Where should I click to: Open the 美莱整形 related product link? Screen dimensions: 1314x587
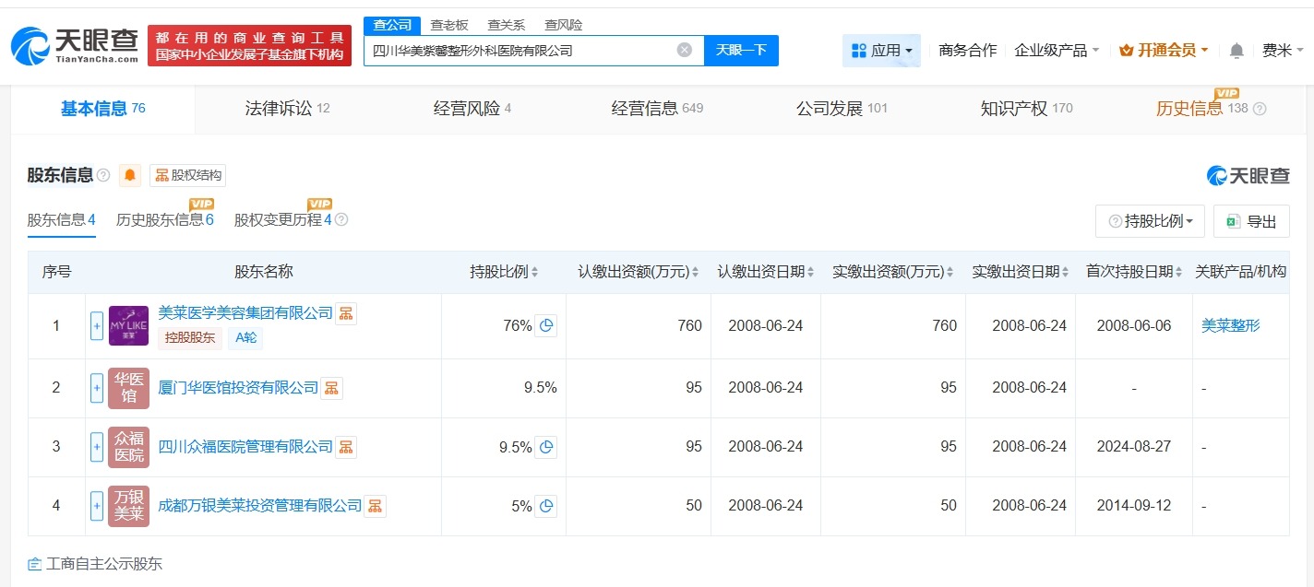1230,325
